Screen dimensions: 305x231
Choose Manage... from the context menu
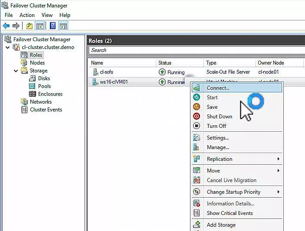[x=237, y=147]
